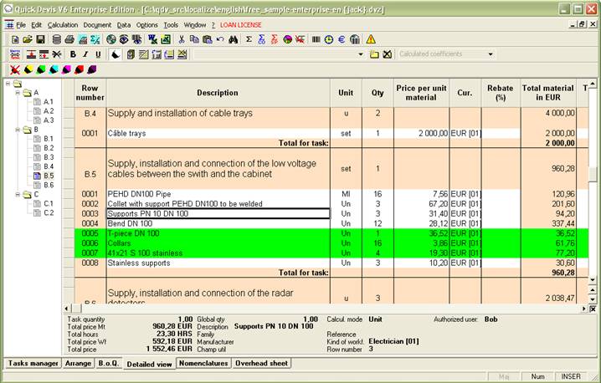Select the red highlighter marker

pyautogui.click(x=79, y=69)
